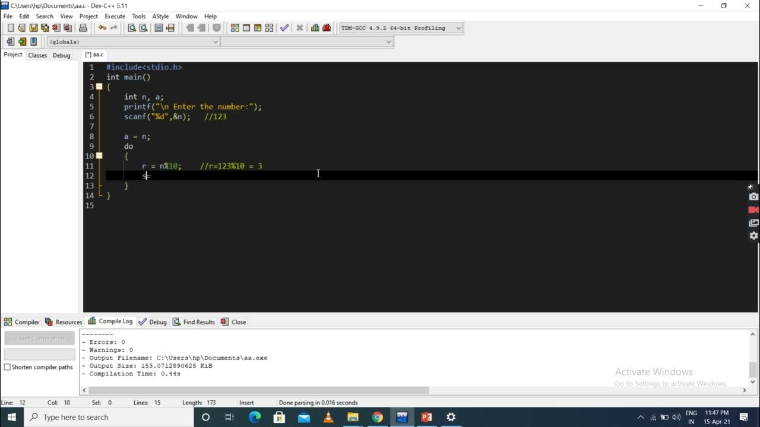Click the Output Filename log line
This screenshot has width=760, height=427.
point(175,358)
